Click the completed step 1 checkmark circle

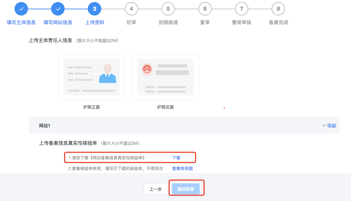[x=21, y=9]
